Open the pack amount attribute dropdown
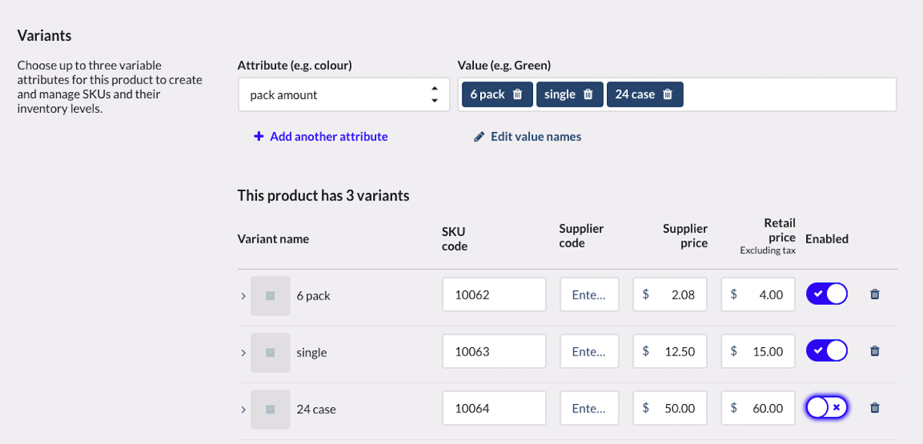The height and width of the screenshot is (444, 923). click(x=343, y=94)
